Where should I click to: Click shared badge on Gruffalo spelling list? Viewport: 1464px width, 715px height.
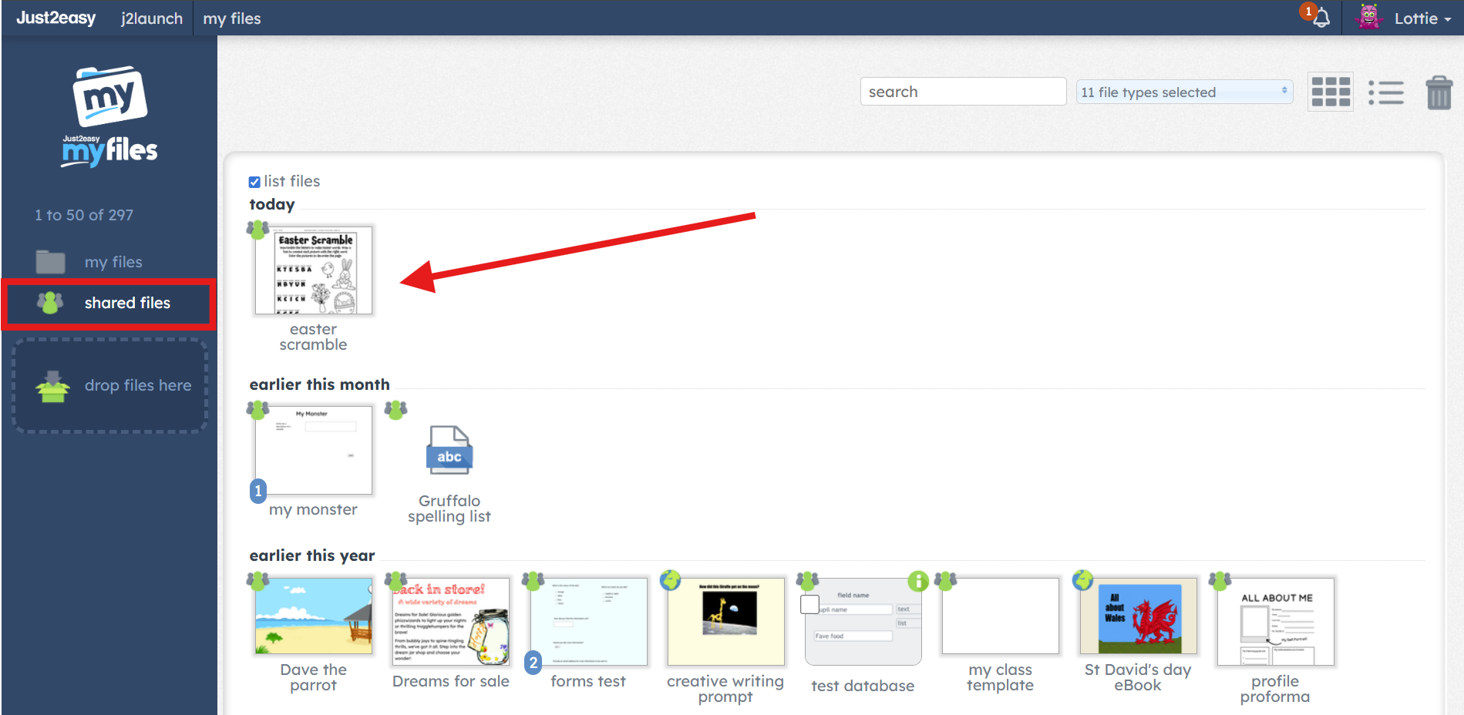pyautogui.click(x=395, y=410)
